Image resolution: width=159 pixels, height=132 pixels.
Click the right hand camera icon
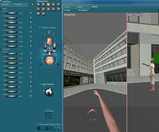pyautogui.click(x=53, y=34)
